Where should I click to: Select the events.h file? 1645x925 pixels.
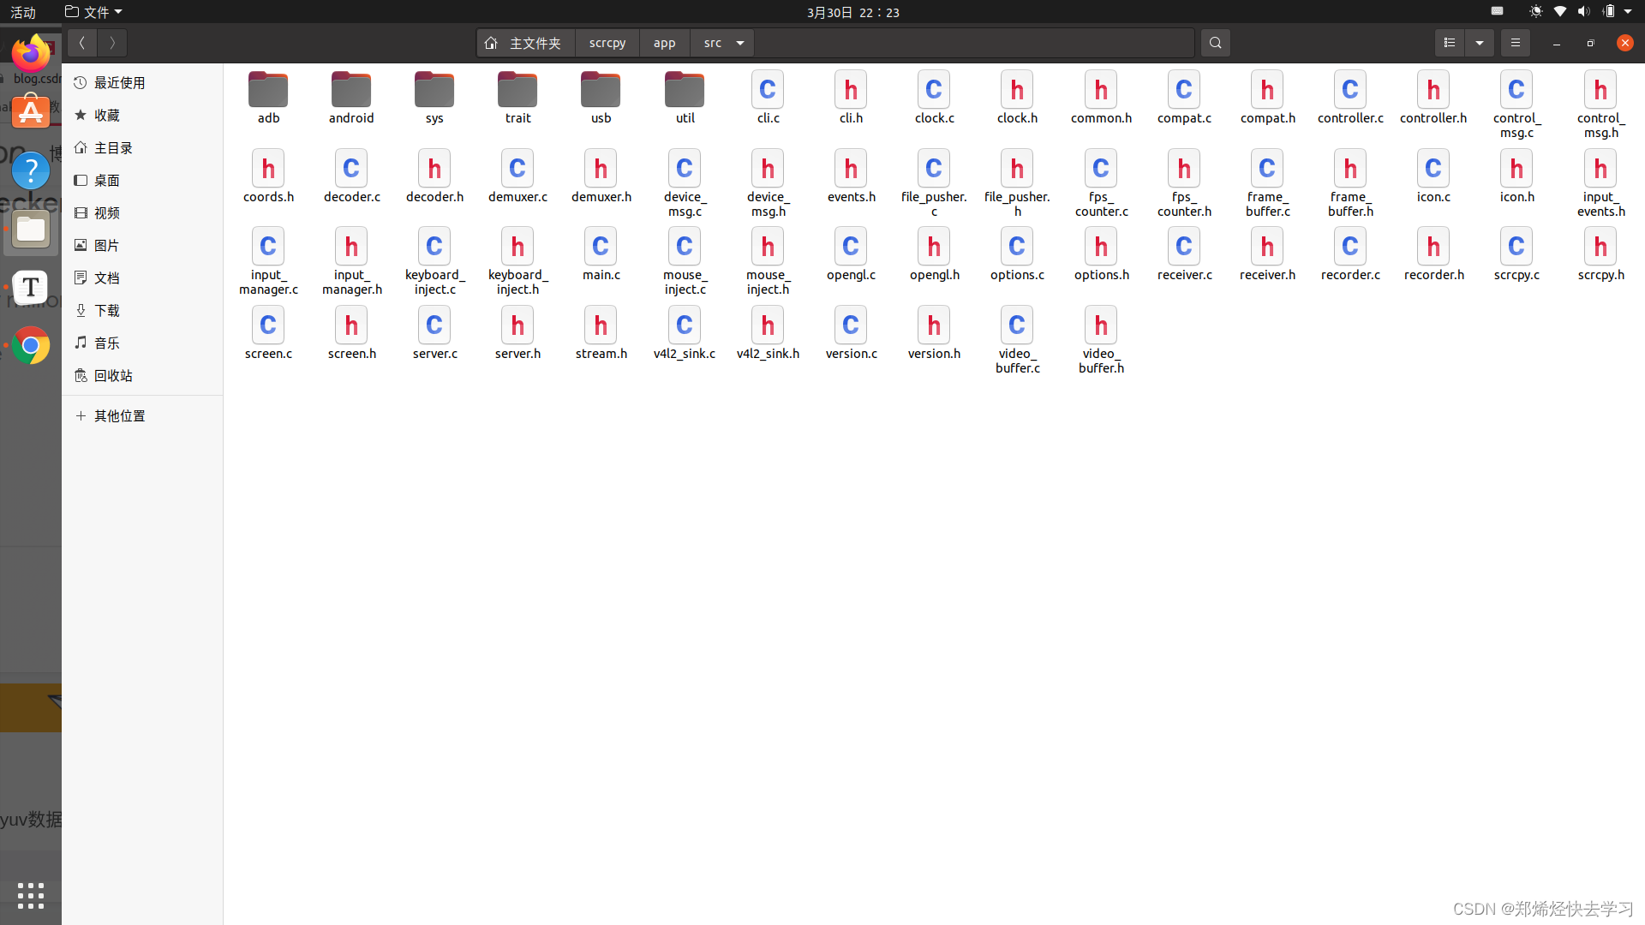pyautogui.click(x=851, y=176)
